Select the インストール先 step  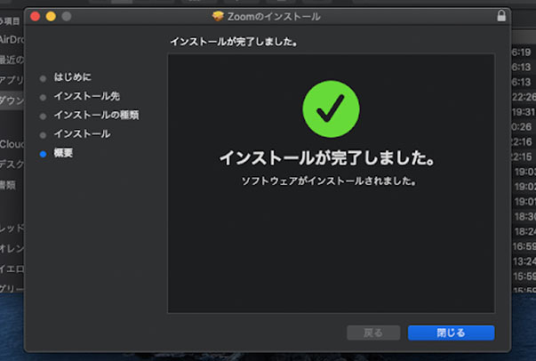point(87,96)
